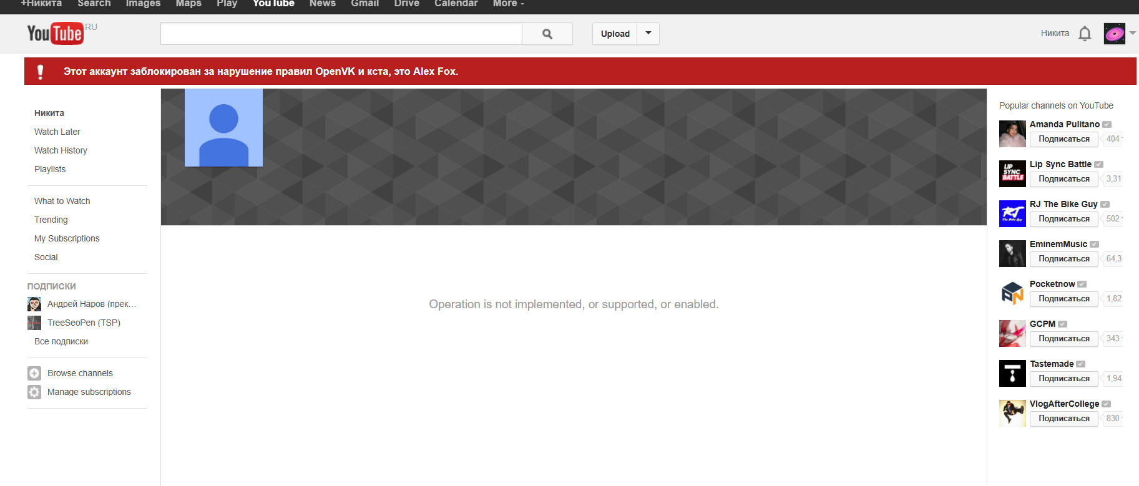Open EminemMusic channel thumbnail
This screenshot has width=1139, height=486.
1012,253
